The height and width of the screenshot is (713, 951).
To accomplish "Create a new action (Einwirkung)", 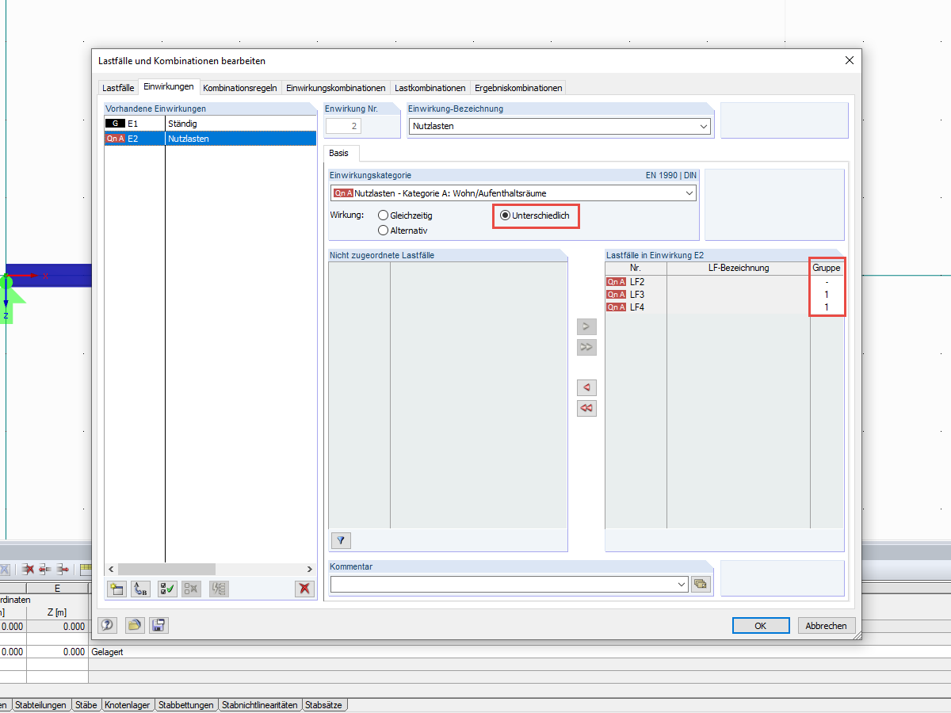I will click(x=116, y=589).
